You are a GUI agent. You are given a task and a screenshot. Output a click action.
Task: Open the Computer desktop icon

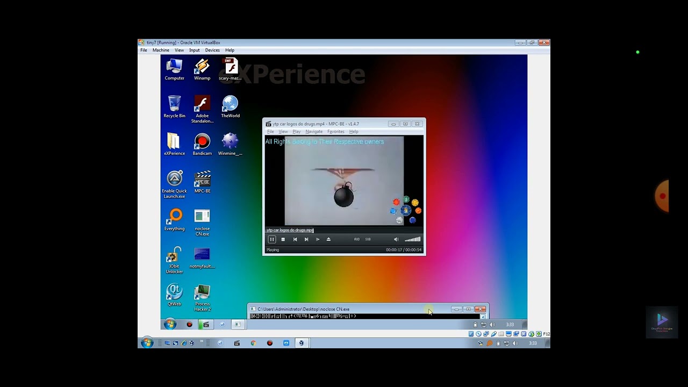click(174, 70)
